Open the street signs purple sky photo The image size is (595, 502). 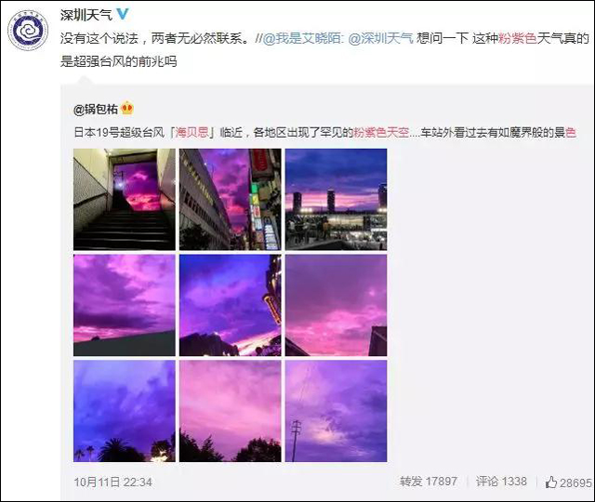[231, 199]
